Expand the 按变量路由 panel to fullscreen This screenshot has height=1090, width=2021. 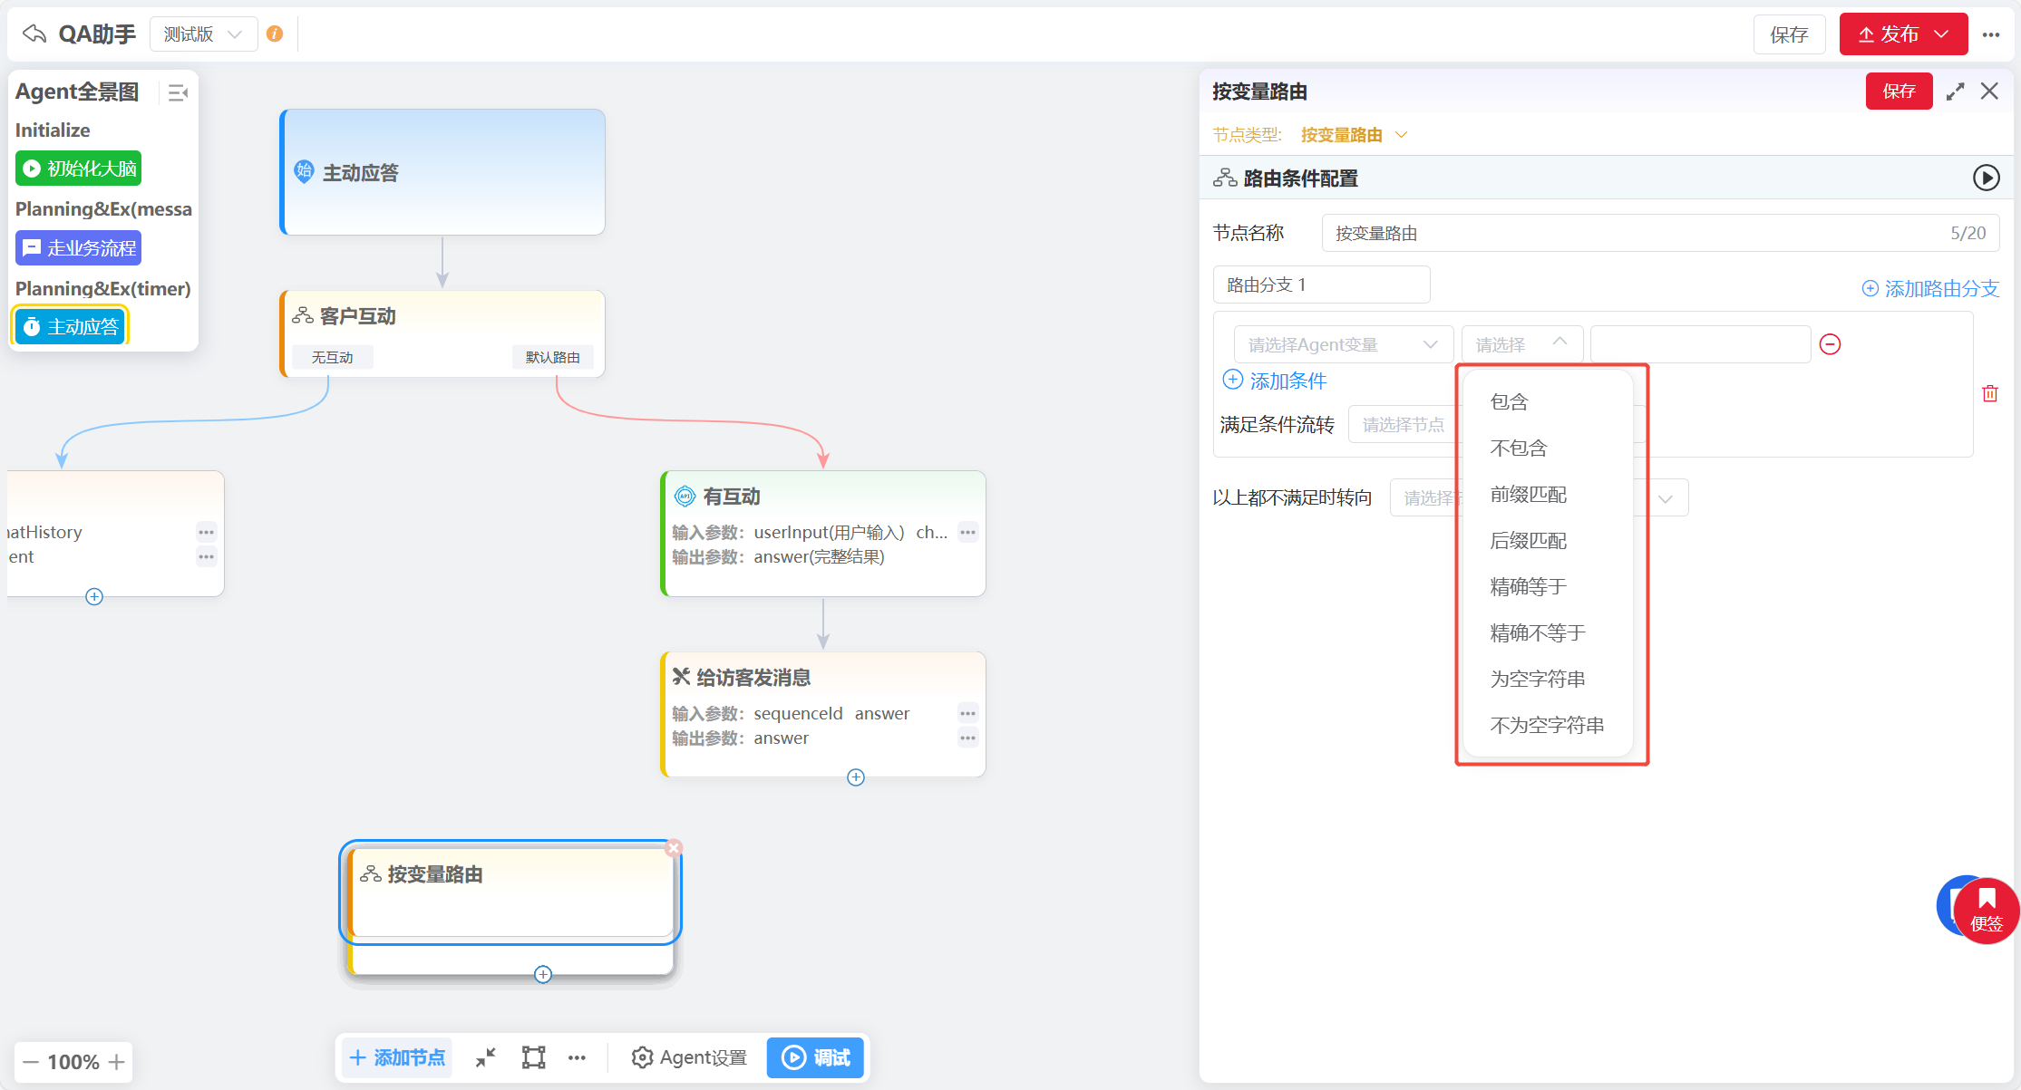pos(1955,92)
